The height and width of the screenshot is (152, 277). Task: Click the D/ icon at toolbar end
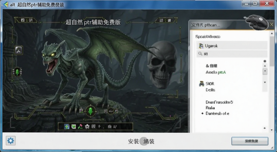(115, 126)
